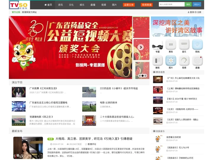The width and height of the screenshot is (213, 160).
Task: Open 222药品类《小蜗牛》-韶关市市场监 link
Action: coord(119,88)
